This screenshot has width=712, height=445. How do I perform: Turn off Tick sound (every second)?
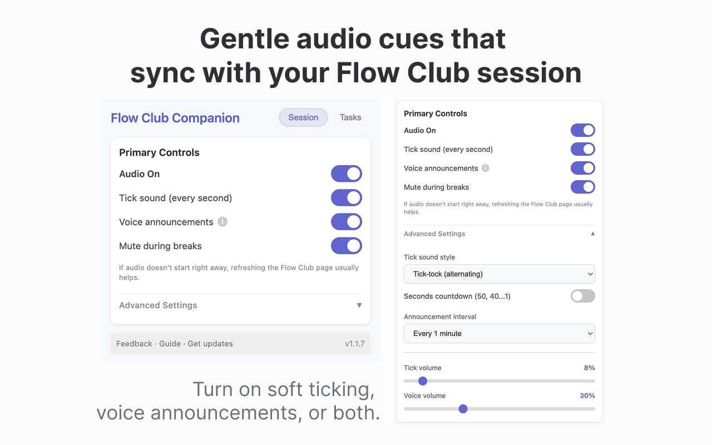pyautogui.click(x=346, y=197)
